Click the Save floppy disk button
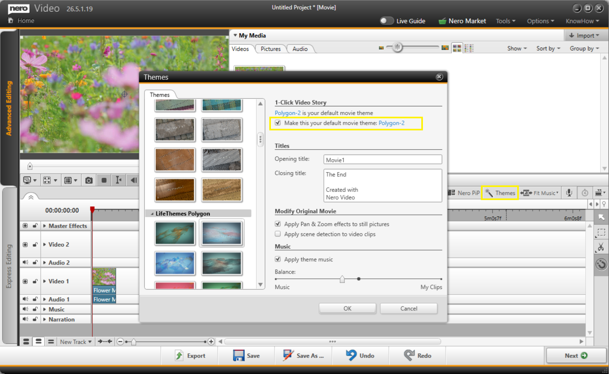609x374 pixels. pos(246,356)
